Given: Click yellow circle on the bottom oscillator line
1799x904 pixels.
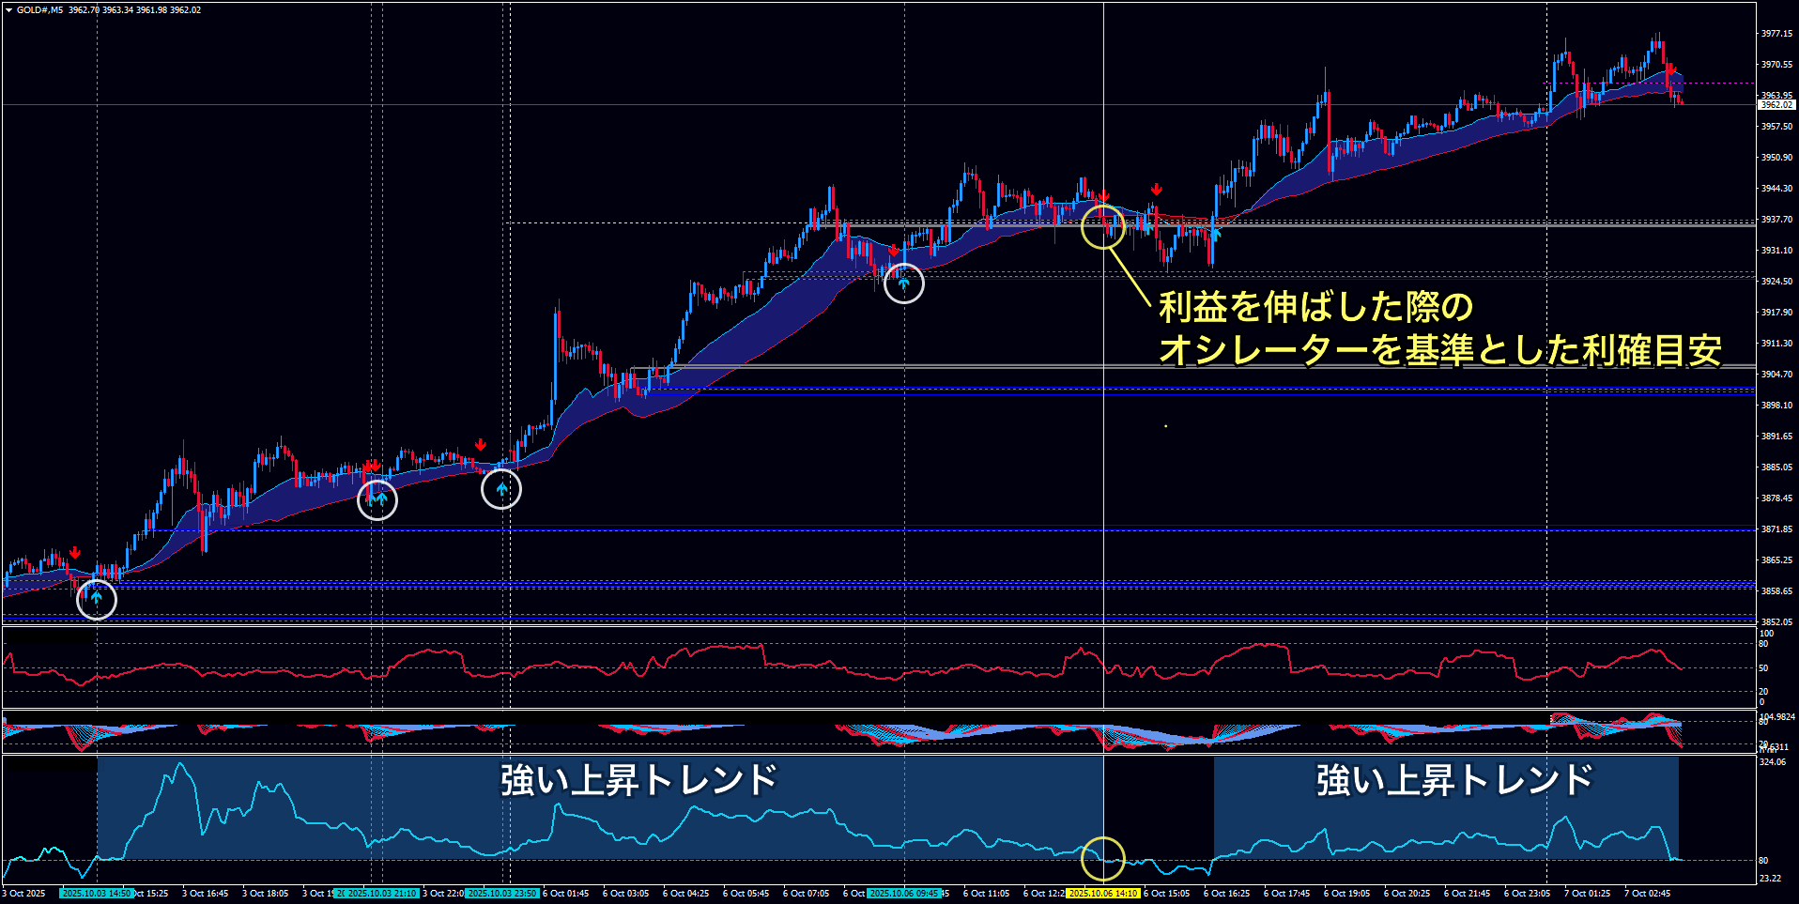Looking at the screenshot, I should (1102, 858).
